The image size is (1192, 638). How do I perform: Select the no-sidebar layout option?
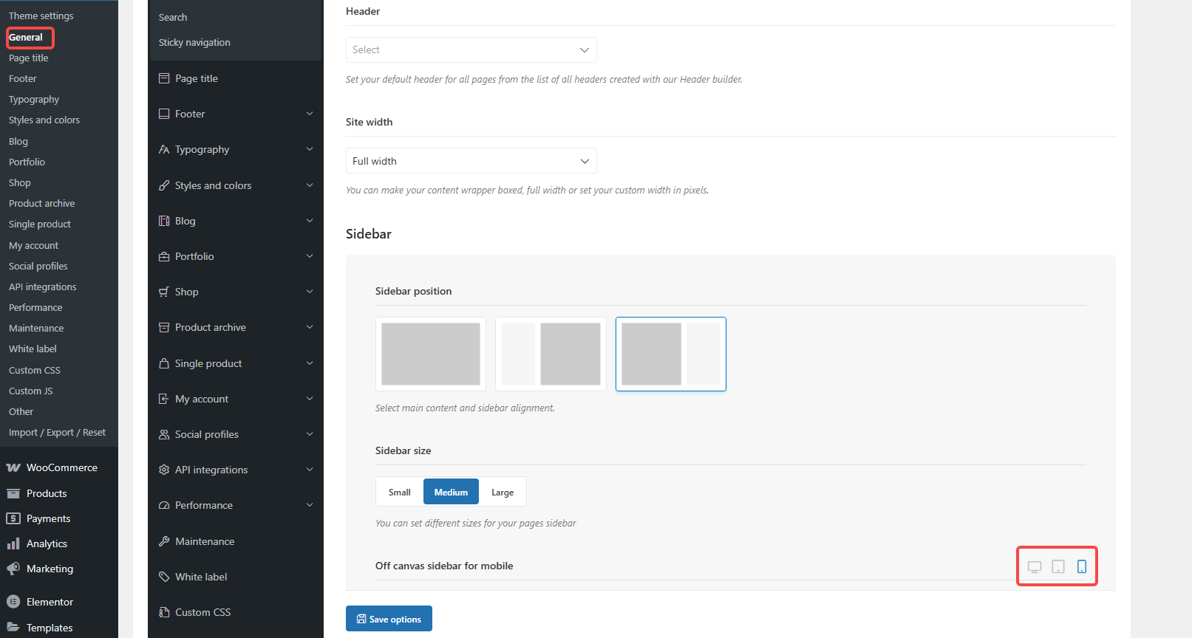click(431, 354)
